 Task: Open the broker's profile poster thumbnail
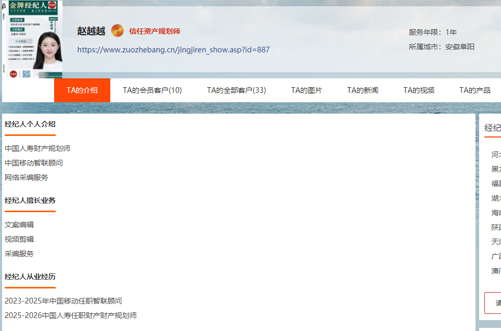click(x=32, y=39)
